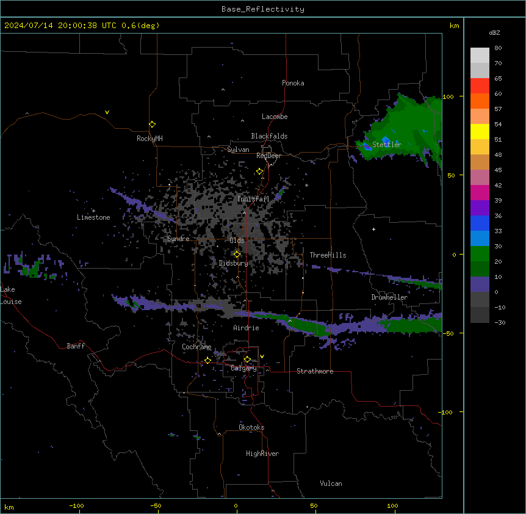Click the Vulcan label
Viewport: 526px width, 514px height.
click(331, 483)
